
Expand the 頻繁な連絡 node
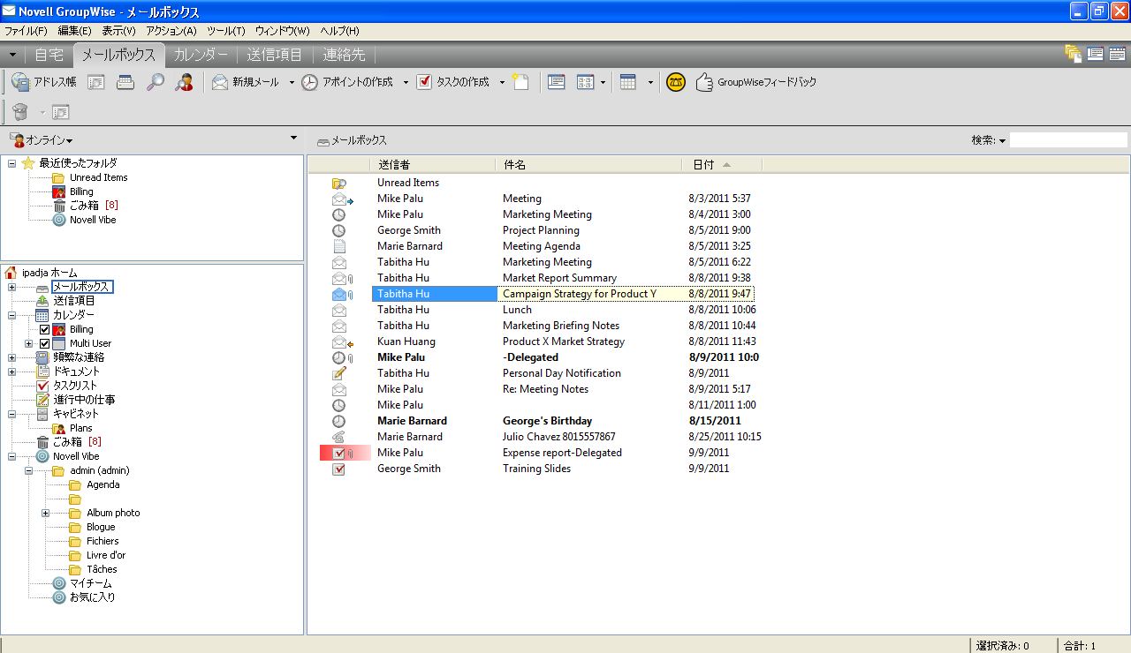pos(11,357)
